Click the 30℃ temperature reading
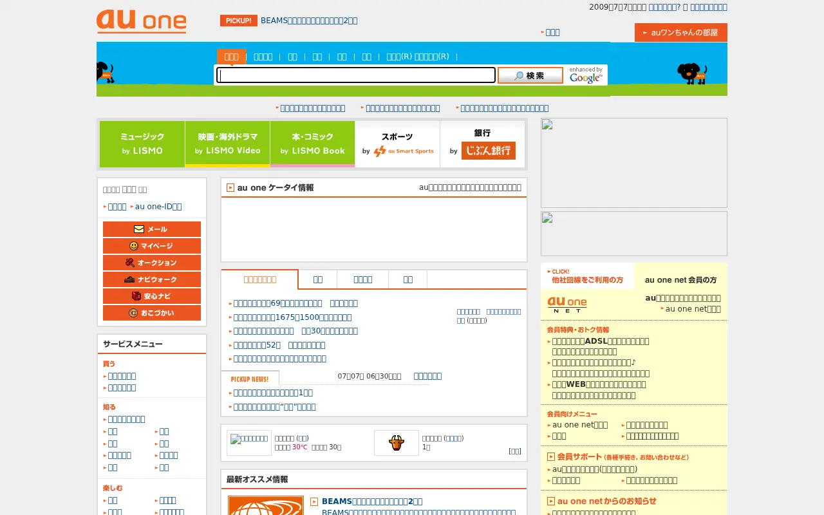Screen dimensions: 824x515 tap(300, 447)
